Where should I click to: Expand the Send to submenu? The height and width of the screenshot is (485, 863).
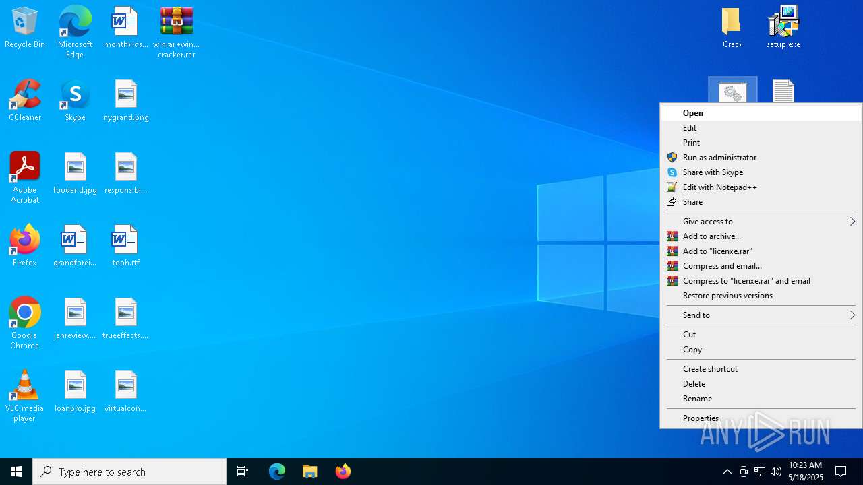761,315
